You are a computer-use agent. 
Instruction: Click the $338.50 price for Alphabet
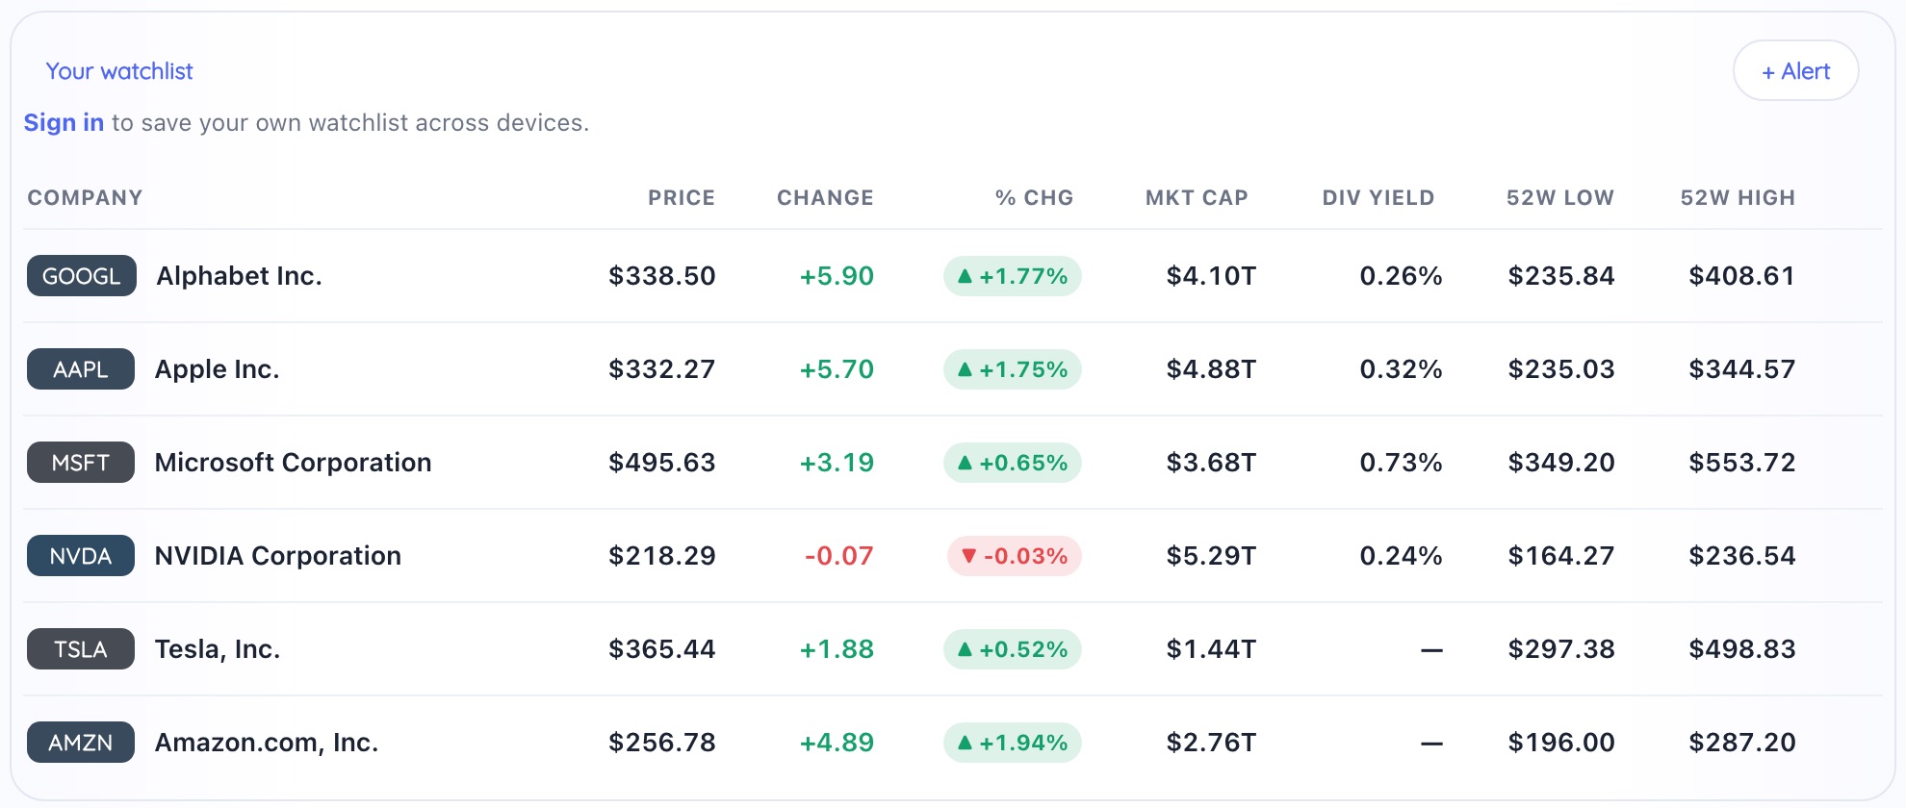tap(662, 276)
